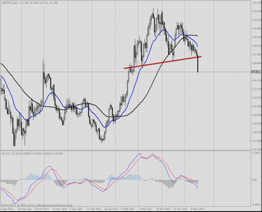The image size is (262, 212).
Task: Click the 129.930 price axis label
Action: coord(257,37)
